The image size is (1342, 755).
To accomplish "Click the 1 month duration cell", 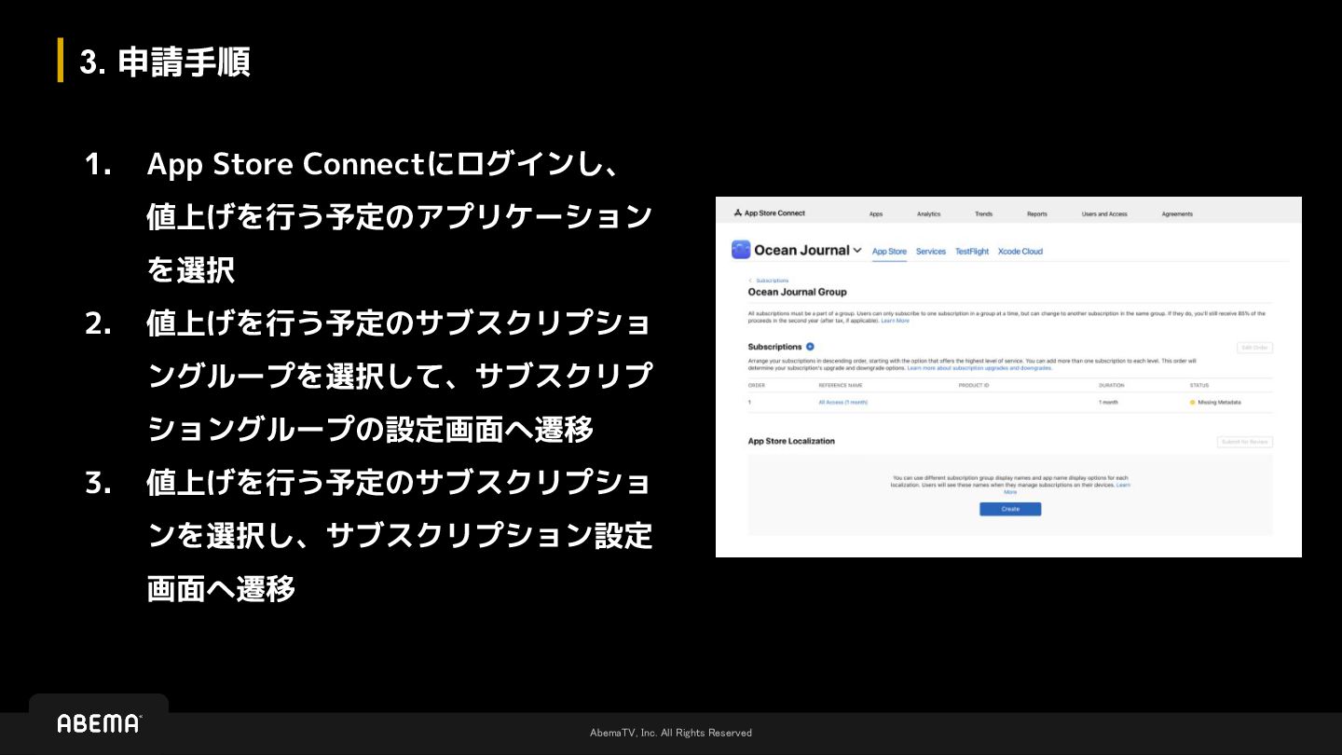I will click(x=1109, y=403).
